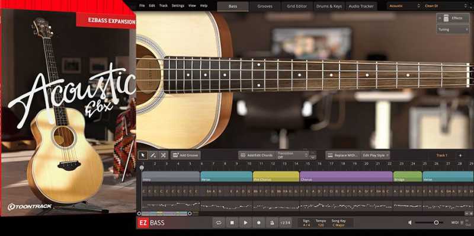Click the playhead marker at bar 1
This screenshot has width=474, height=236.
click(142, 167)
